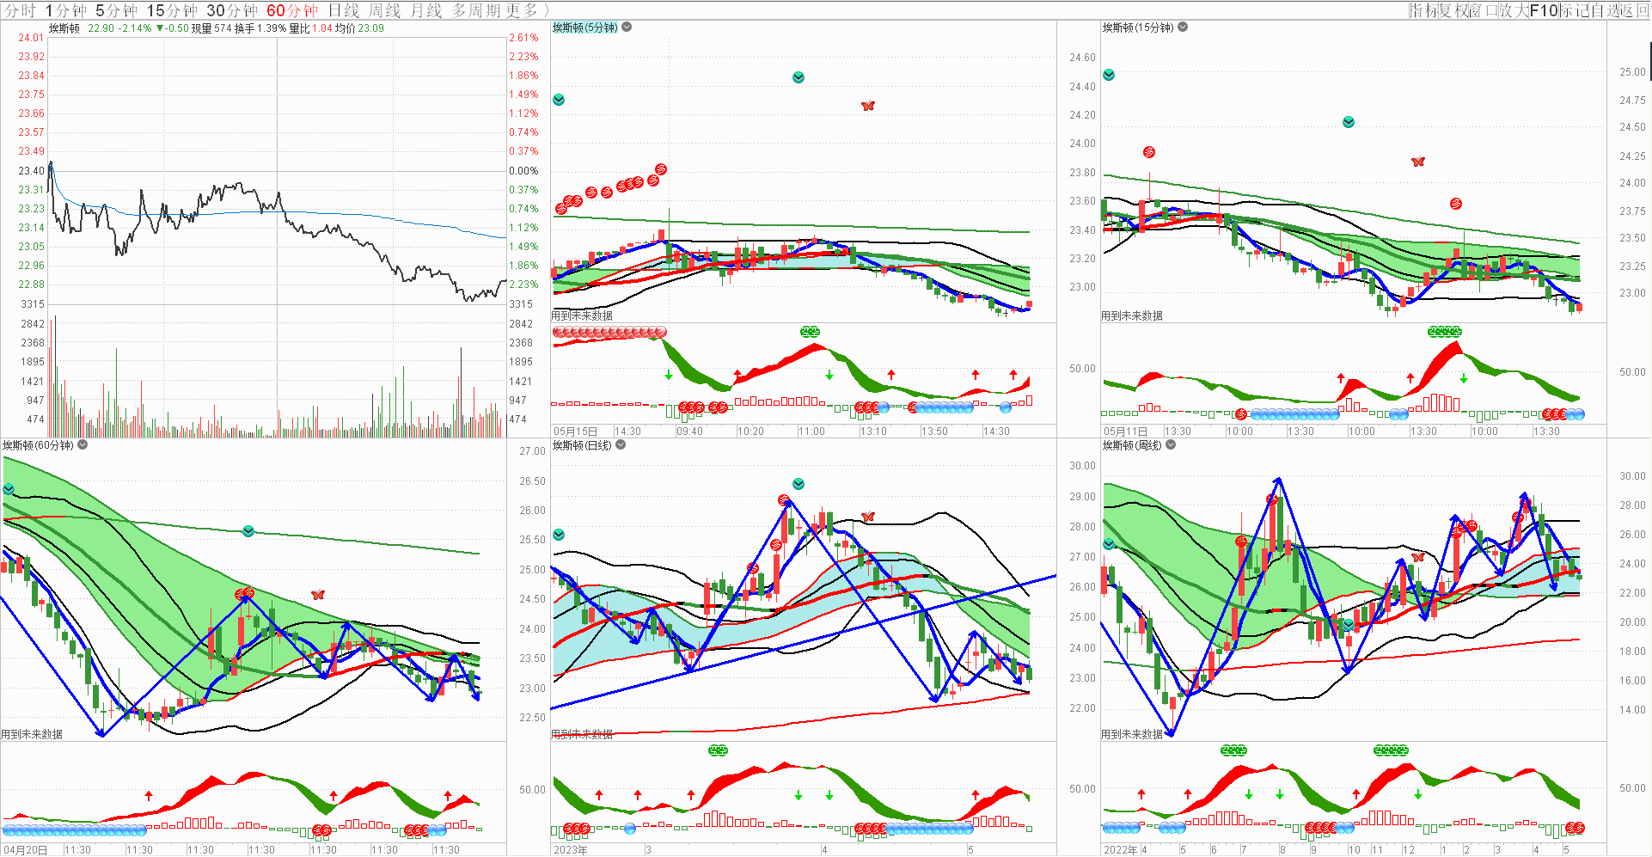Click green cluster marker in 5-minute indicator pane
The height and width of the screenshot is (857, 1652).
pos(810,331)
